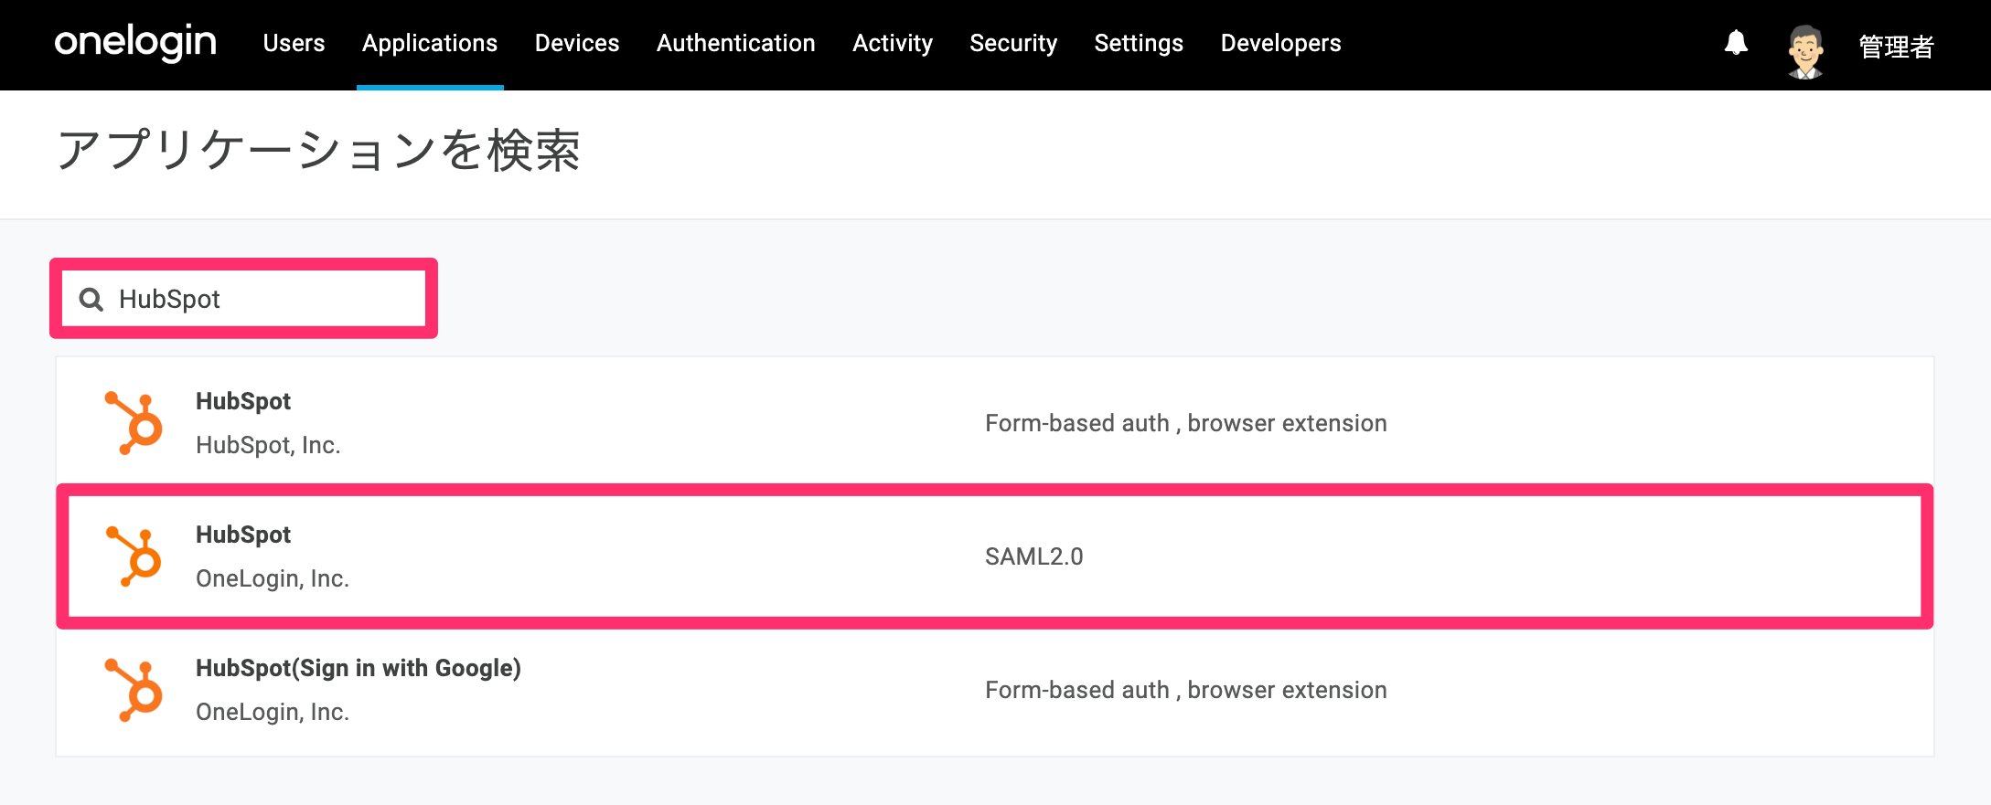Open the Authentication menu
This screenshot has height=805, width=1991.
736,43
